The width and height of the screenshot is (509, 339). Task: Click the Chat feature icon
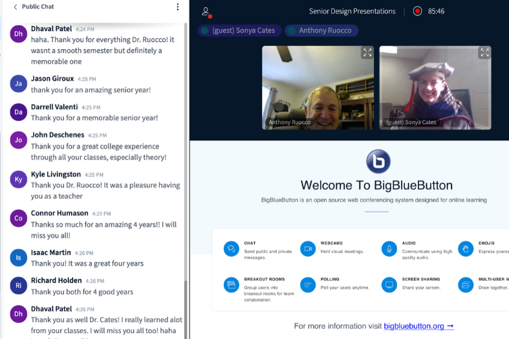[231, 249]
